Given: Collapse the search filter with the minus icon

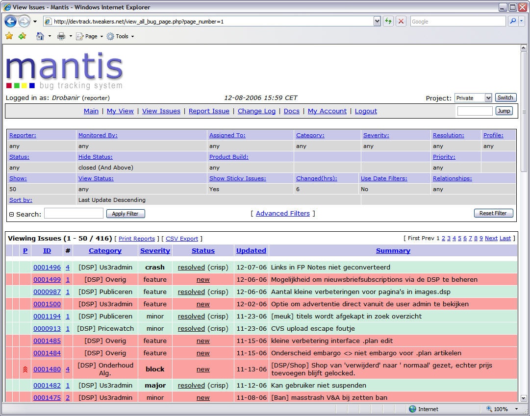Looking at the screenshot, I should click(11, 213).
